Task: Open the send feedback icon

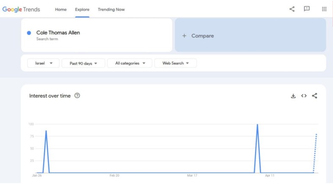Action: pyautogui.click(x=307, y=9)
